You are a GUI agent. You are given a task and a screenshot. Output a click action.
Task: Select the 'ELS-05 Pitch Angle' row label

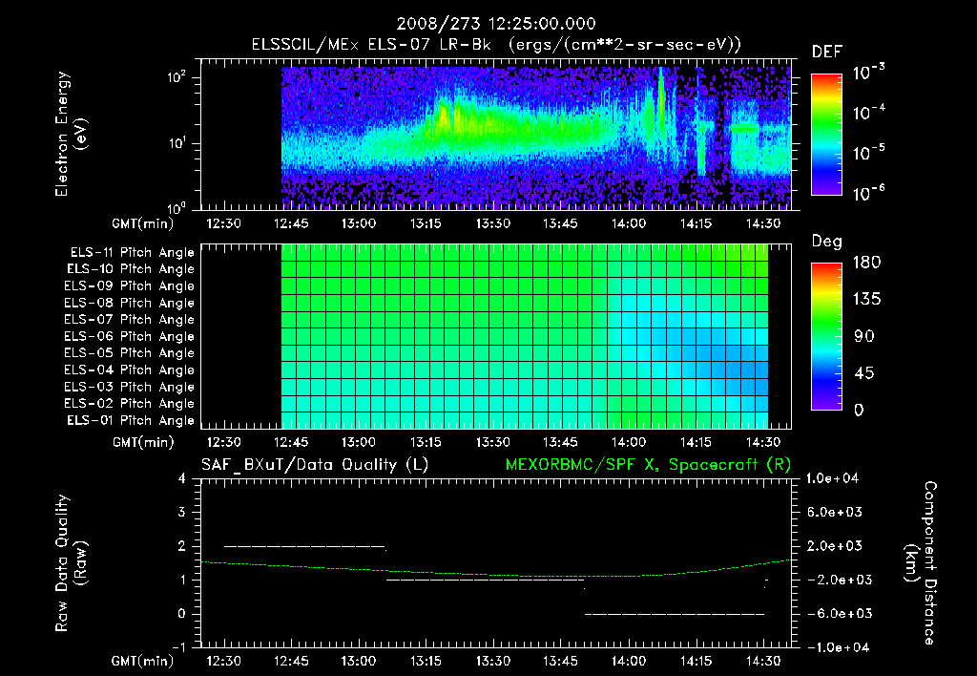tap(129, 353)
